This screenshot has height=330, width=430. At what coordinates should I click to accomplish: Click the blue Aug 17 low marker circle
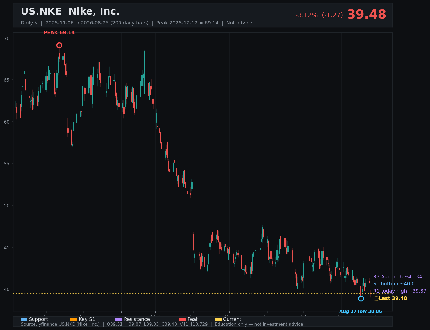click(x=361, y=299)
